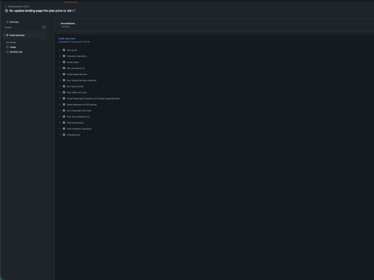Image resolution: width=374 pixels, height=280 pixels.
Task: Click success check icon for Set up job
Action: point(64,50)
